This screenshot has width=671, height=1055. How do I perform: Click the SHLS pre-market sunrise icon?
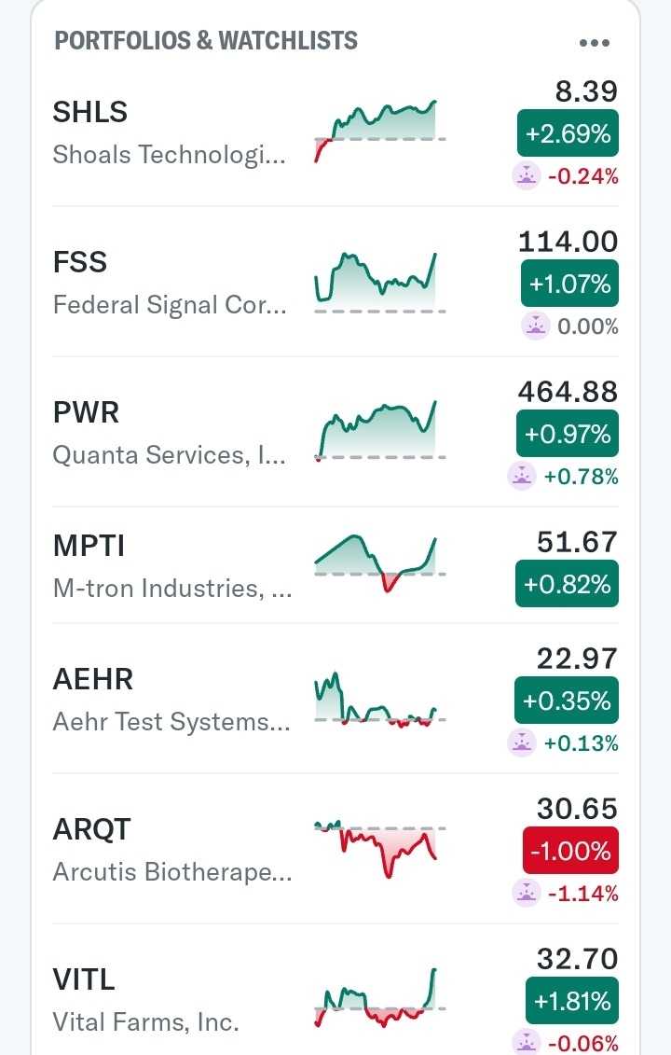pyautogui.click(x=527, y=175)
